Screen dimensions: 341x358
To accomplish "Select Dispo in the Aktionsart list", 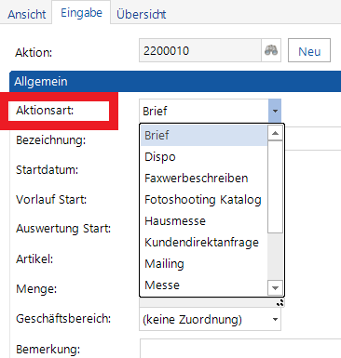I will point(204,157).
